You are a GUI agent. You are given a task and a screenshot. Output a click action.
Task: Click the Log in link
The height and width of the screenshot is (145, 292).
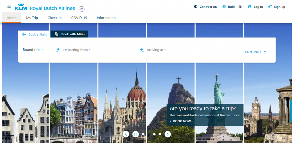pyautogui.click(x=255, y=7)
